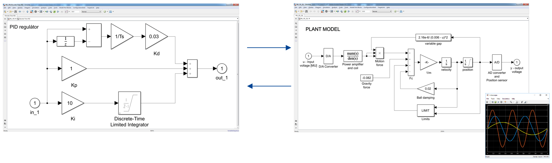Select the 1/Ts gain block
This screenshot has height=163, width=552.
122,37
